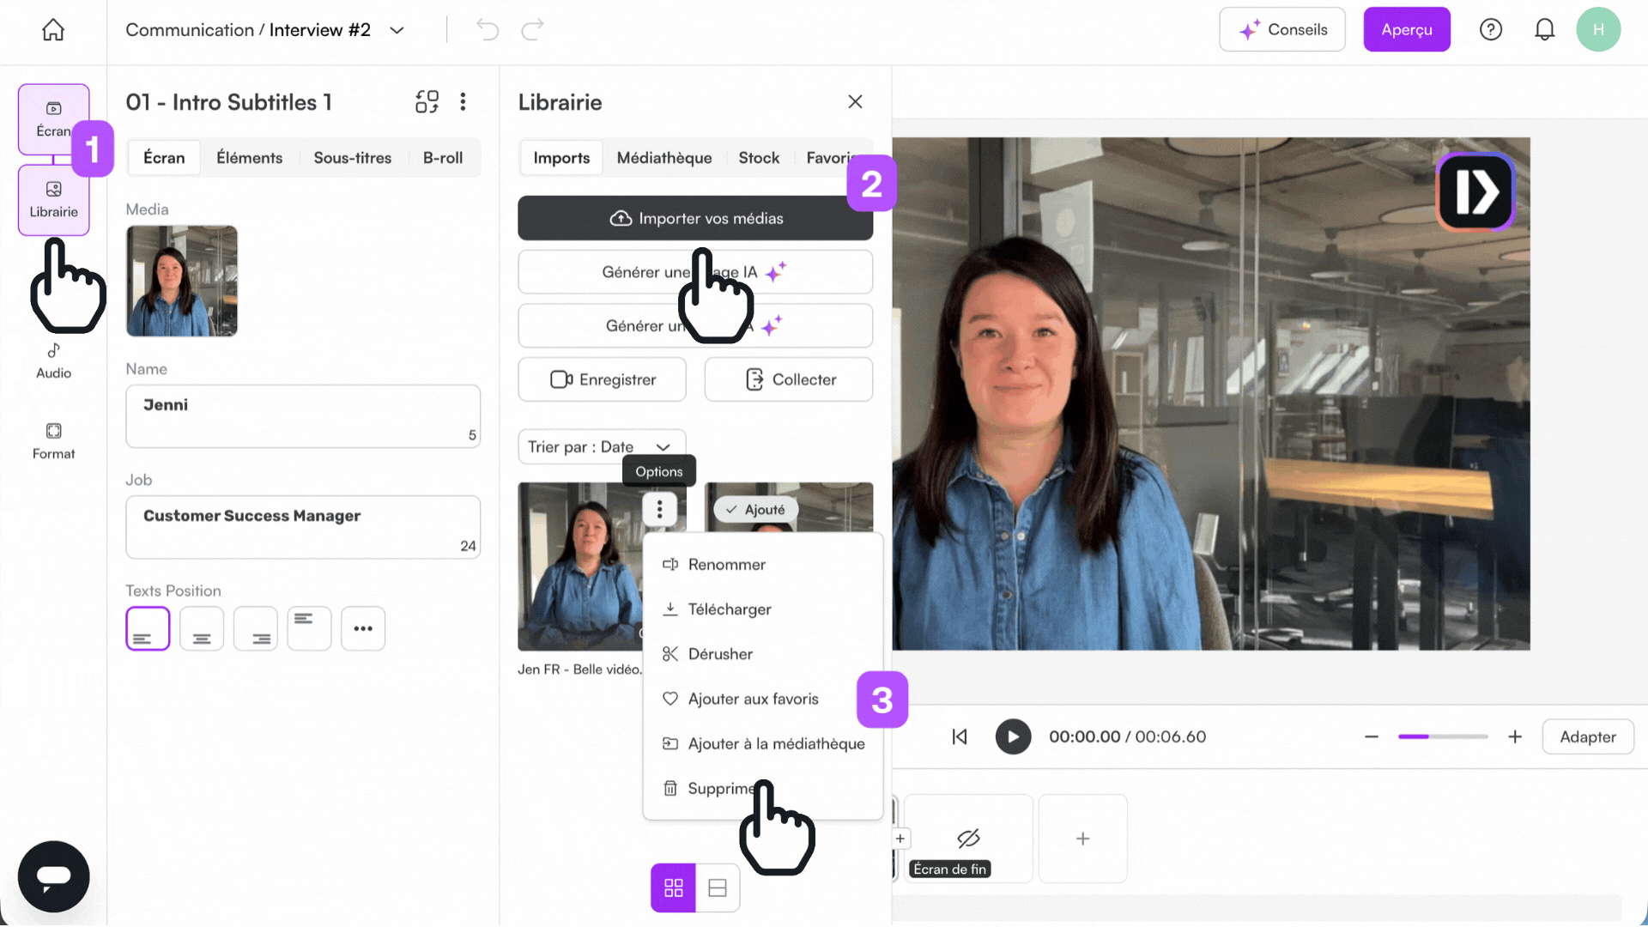Expand the Interview #2 project name dropdown
Image resolution: width=1648 pixels, height=927 pixels.
397,29
